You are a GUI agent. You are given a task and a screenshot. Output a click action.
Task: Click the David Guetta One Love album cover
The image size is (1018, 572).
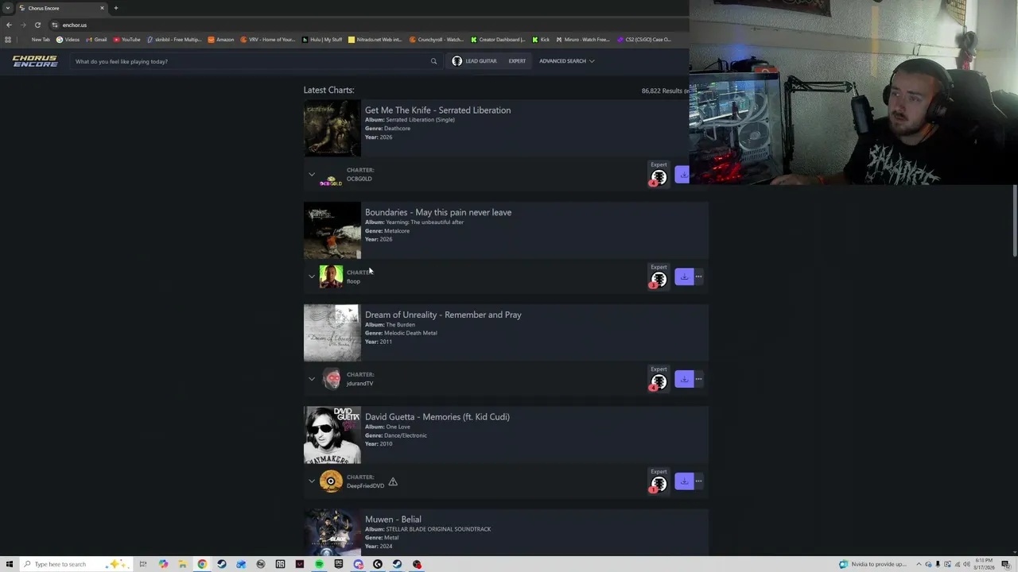[332, 435]
